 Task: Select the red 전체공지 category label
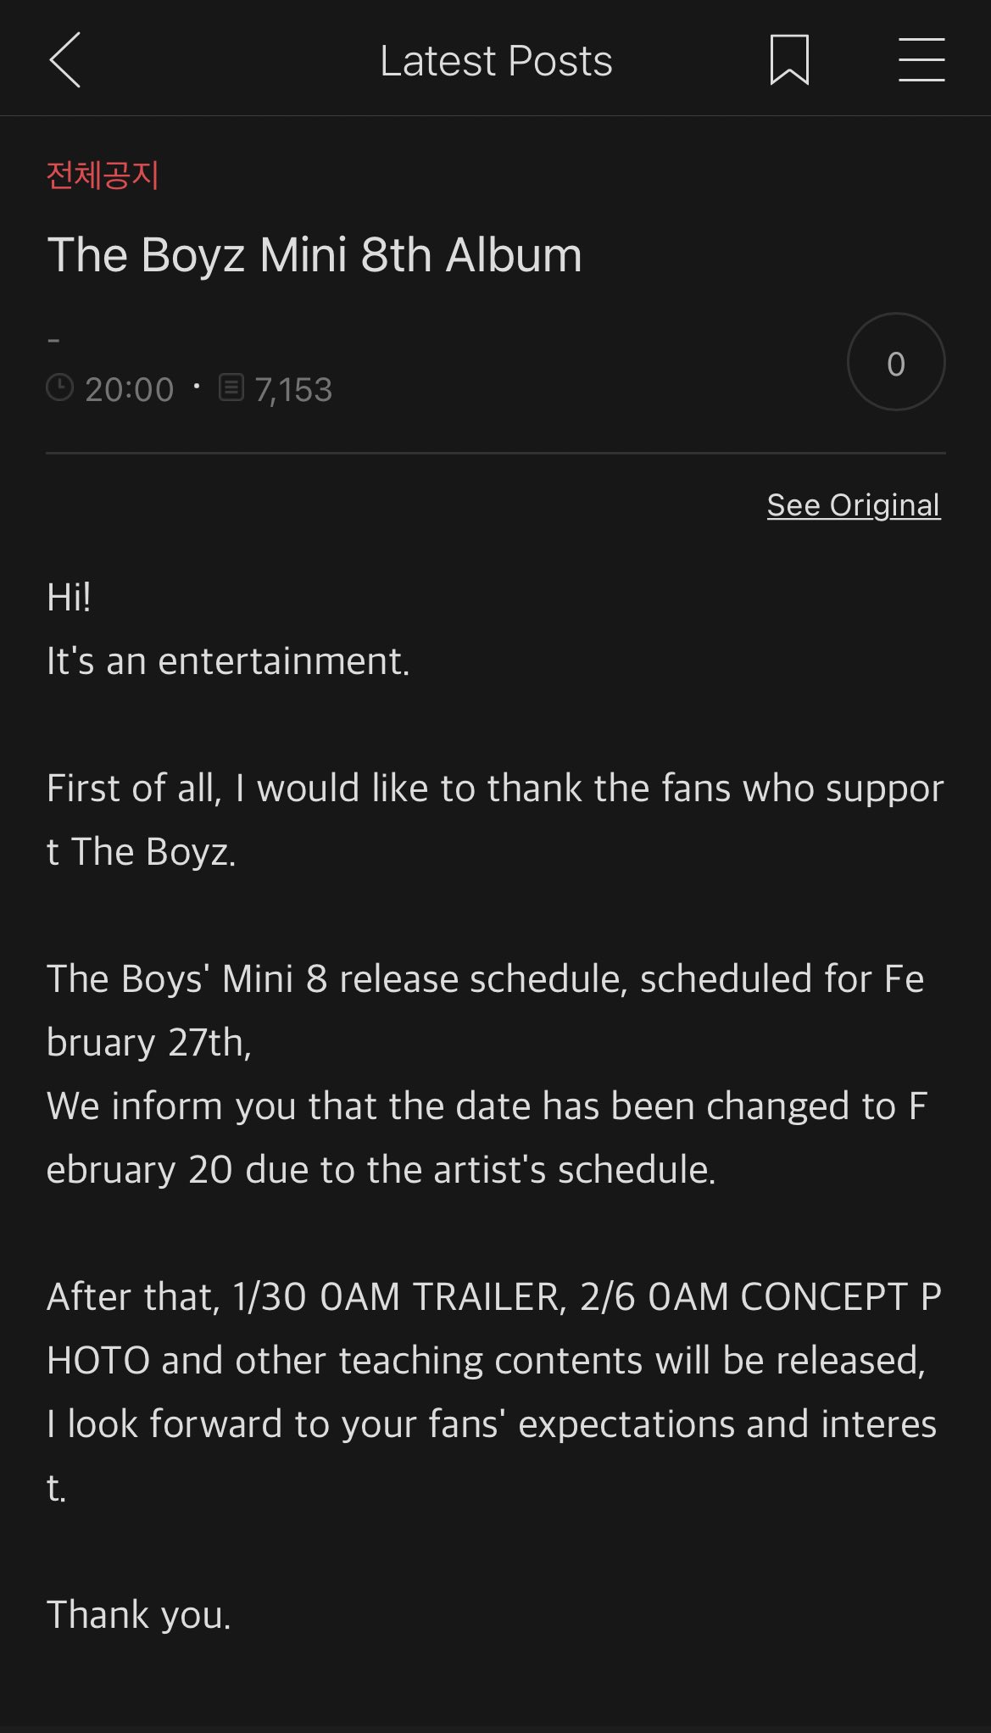(x=103, y=176)
